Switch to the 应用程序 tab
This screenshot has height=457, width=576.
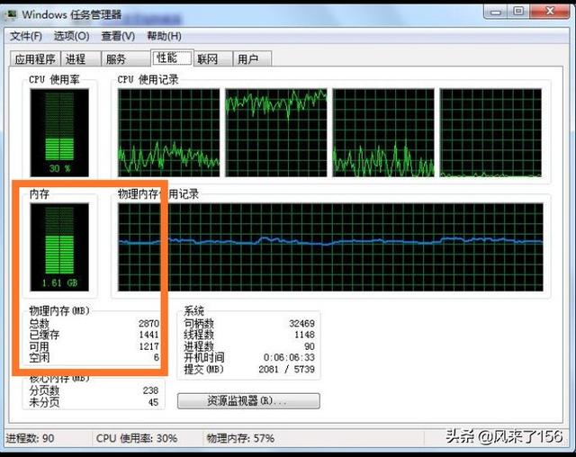point(35,59)
